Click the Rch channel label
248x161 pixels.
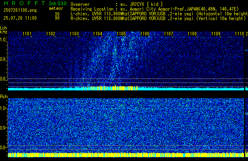tap(4, 97)
